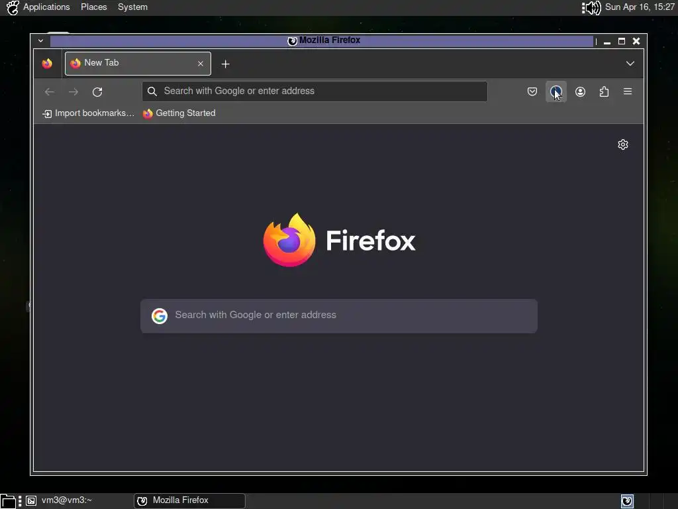
Task: Open the window menu in the title bar
Action: tap(40, 40)
